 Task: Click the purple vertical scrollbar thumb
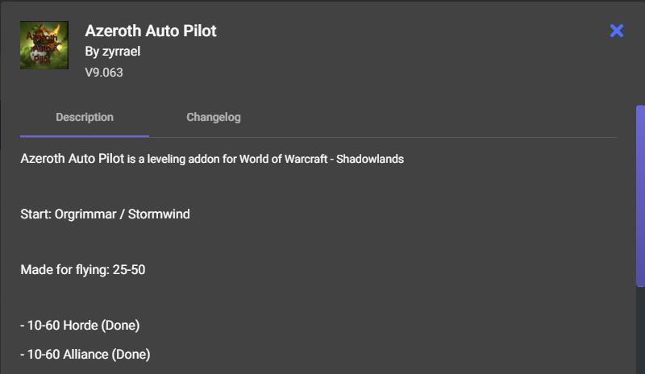tap(640, 196)
